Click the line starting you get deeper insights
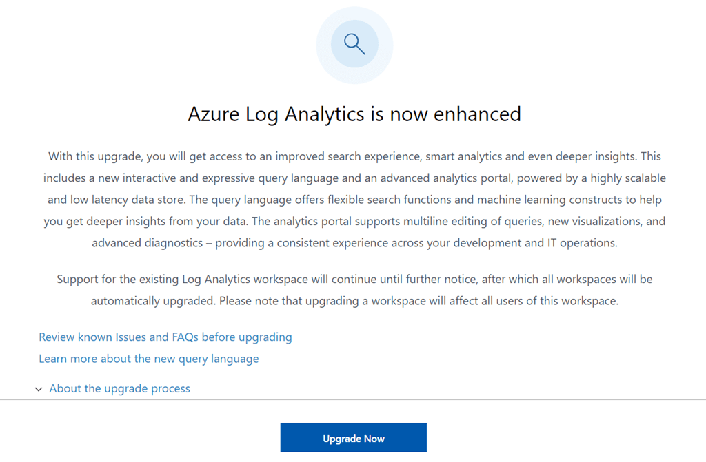The image size is (706, 462). coord(354,221)
